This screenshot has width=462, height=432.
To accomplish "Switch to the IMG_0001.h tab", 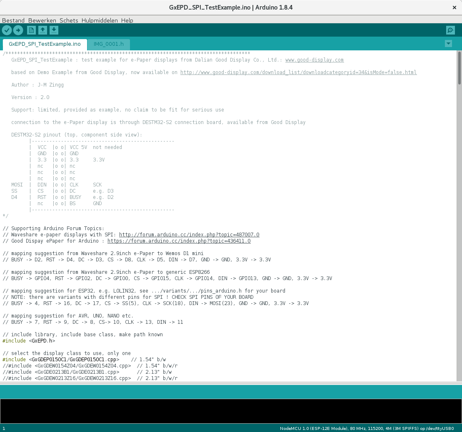I will [109, 44].
